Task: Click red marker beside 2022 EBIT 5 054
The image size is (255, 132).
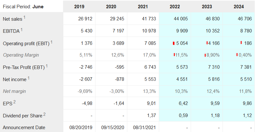Action: click(x=174, y=43)
